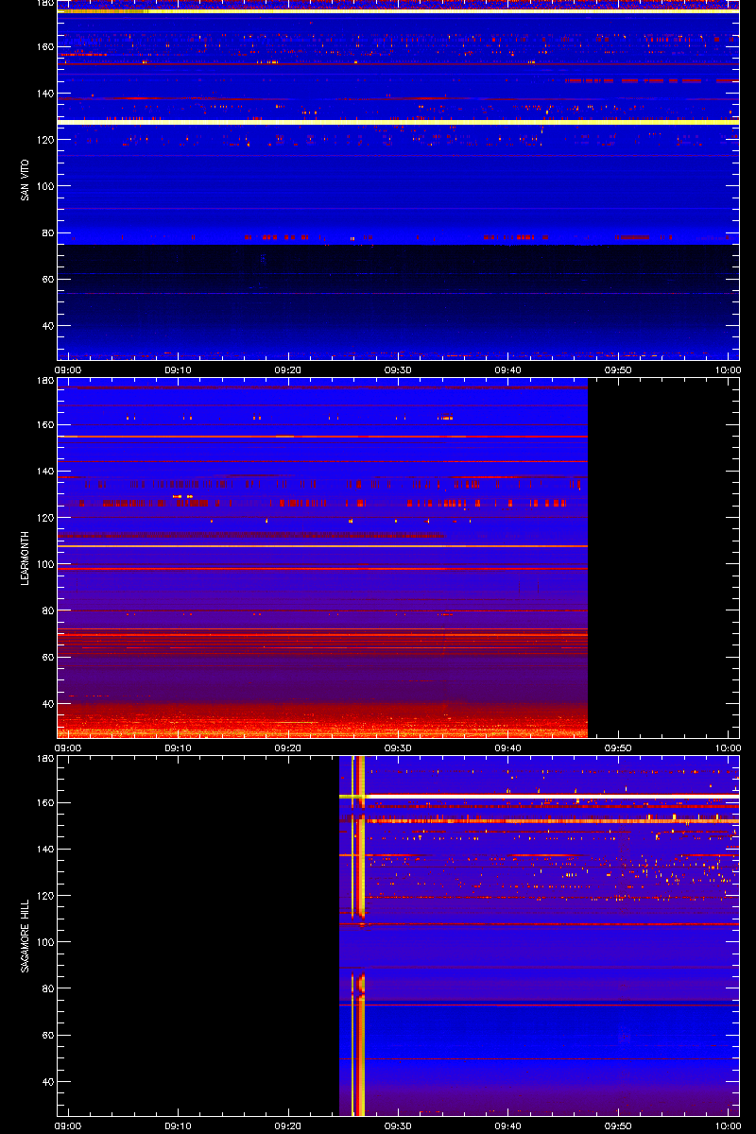The height and width of the screenshot is (1134, 756).
Task: Click 09:00 under the San Vito panel
Action: 68,370
